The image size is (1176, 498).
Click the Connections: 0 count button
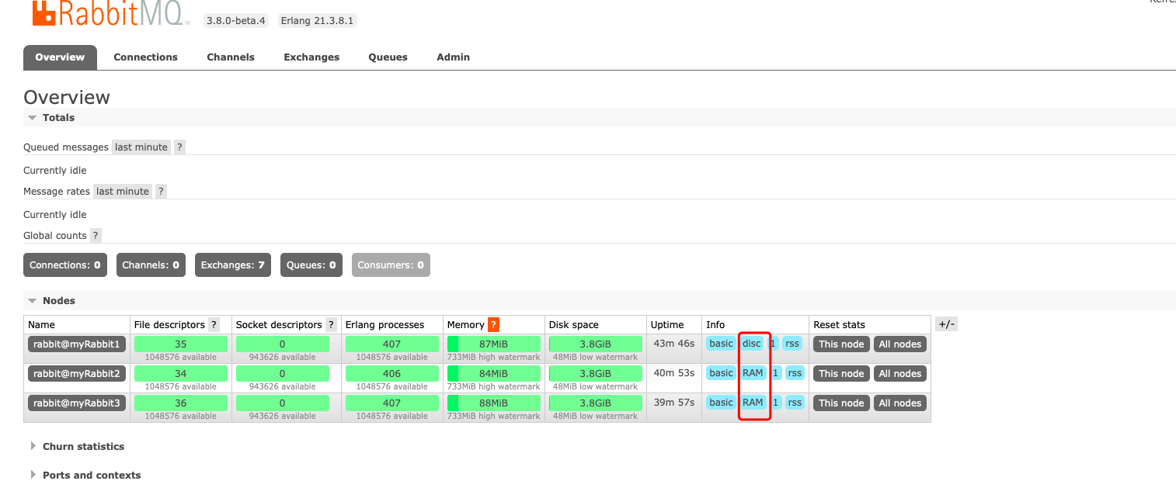pos(65,265)
